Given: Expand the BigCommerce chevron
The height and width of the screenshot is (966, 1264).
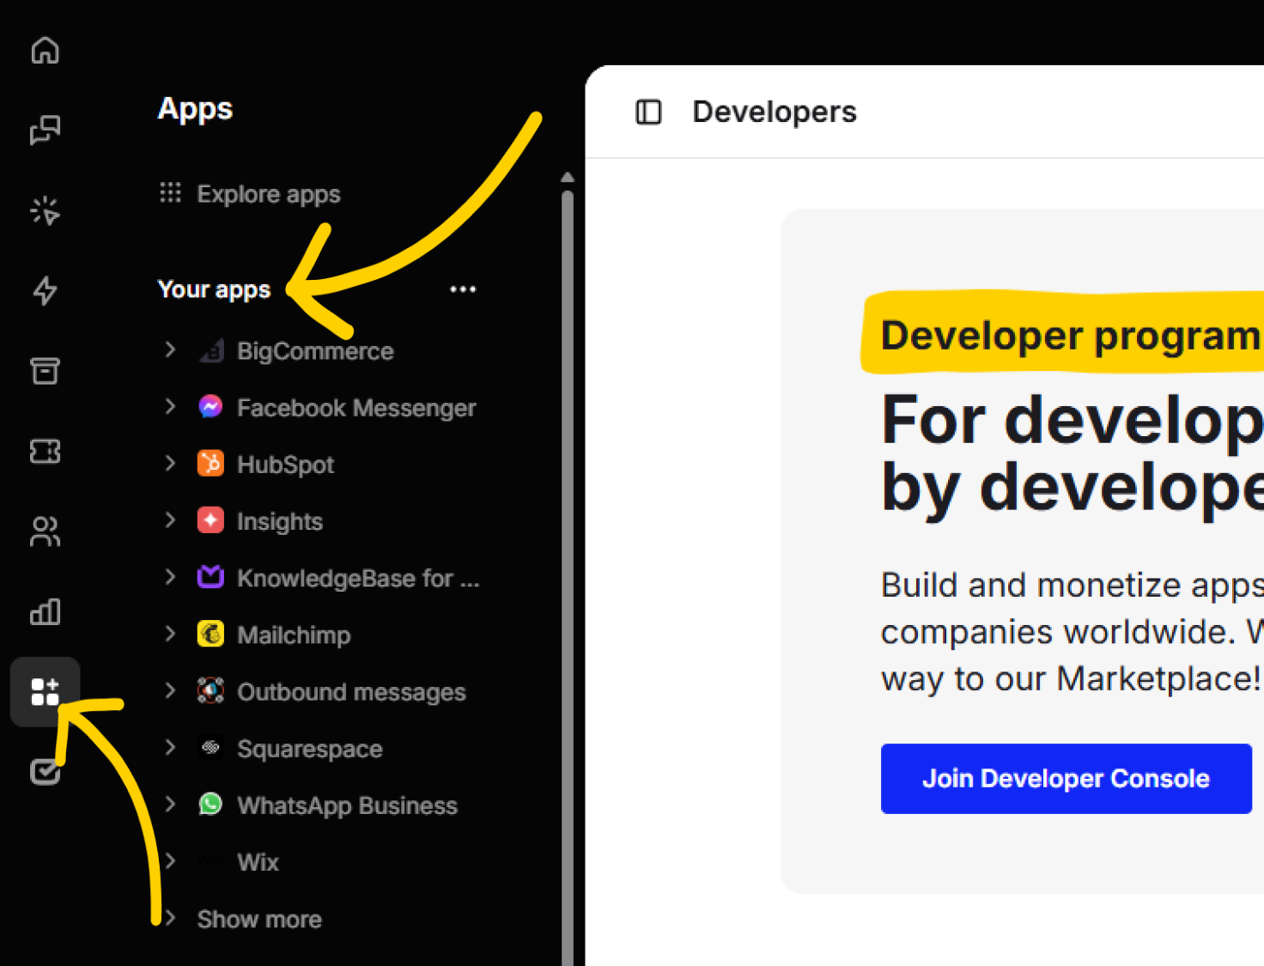Looking at the screenshot, I should 170,349.
